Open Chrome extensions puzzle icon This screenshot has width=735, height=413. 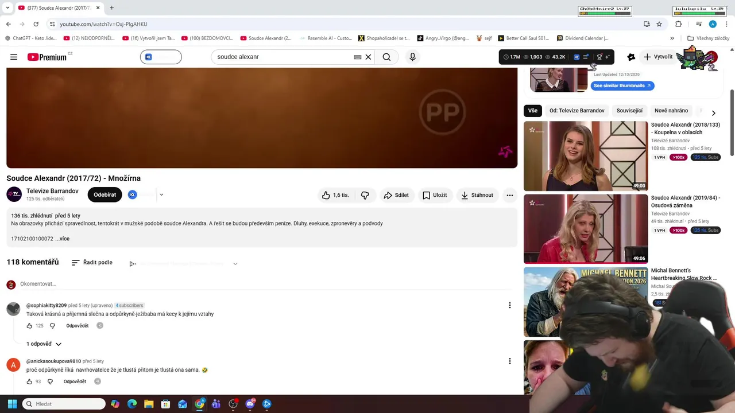tap(678, 24)
